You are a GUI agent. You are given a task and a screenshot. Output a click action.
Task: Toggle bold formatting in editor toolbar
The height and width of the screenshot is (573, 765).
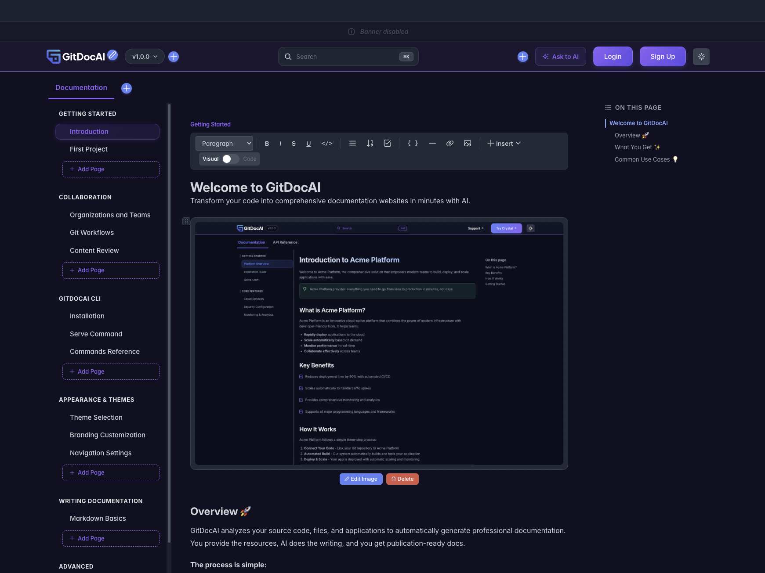(267, 144)
